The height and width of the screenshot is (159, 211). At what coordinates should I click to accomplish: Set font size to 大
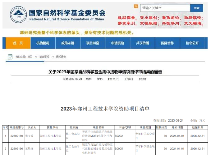coord(111,79)
